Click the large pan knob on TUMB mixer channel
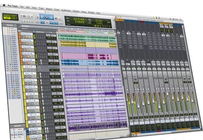This screenshot has height=140, width=203. [189, 78]
